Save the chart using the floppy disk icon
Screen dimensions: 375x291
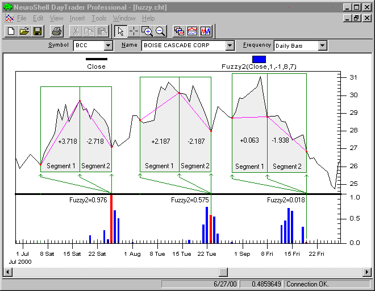click(37, 31)
